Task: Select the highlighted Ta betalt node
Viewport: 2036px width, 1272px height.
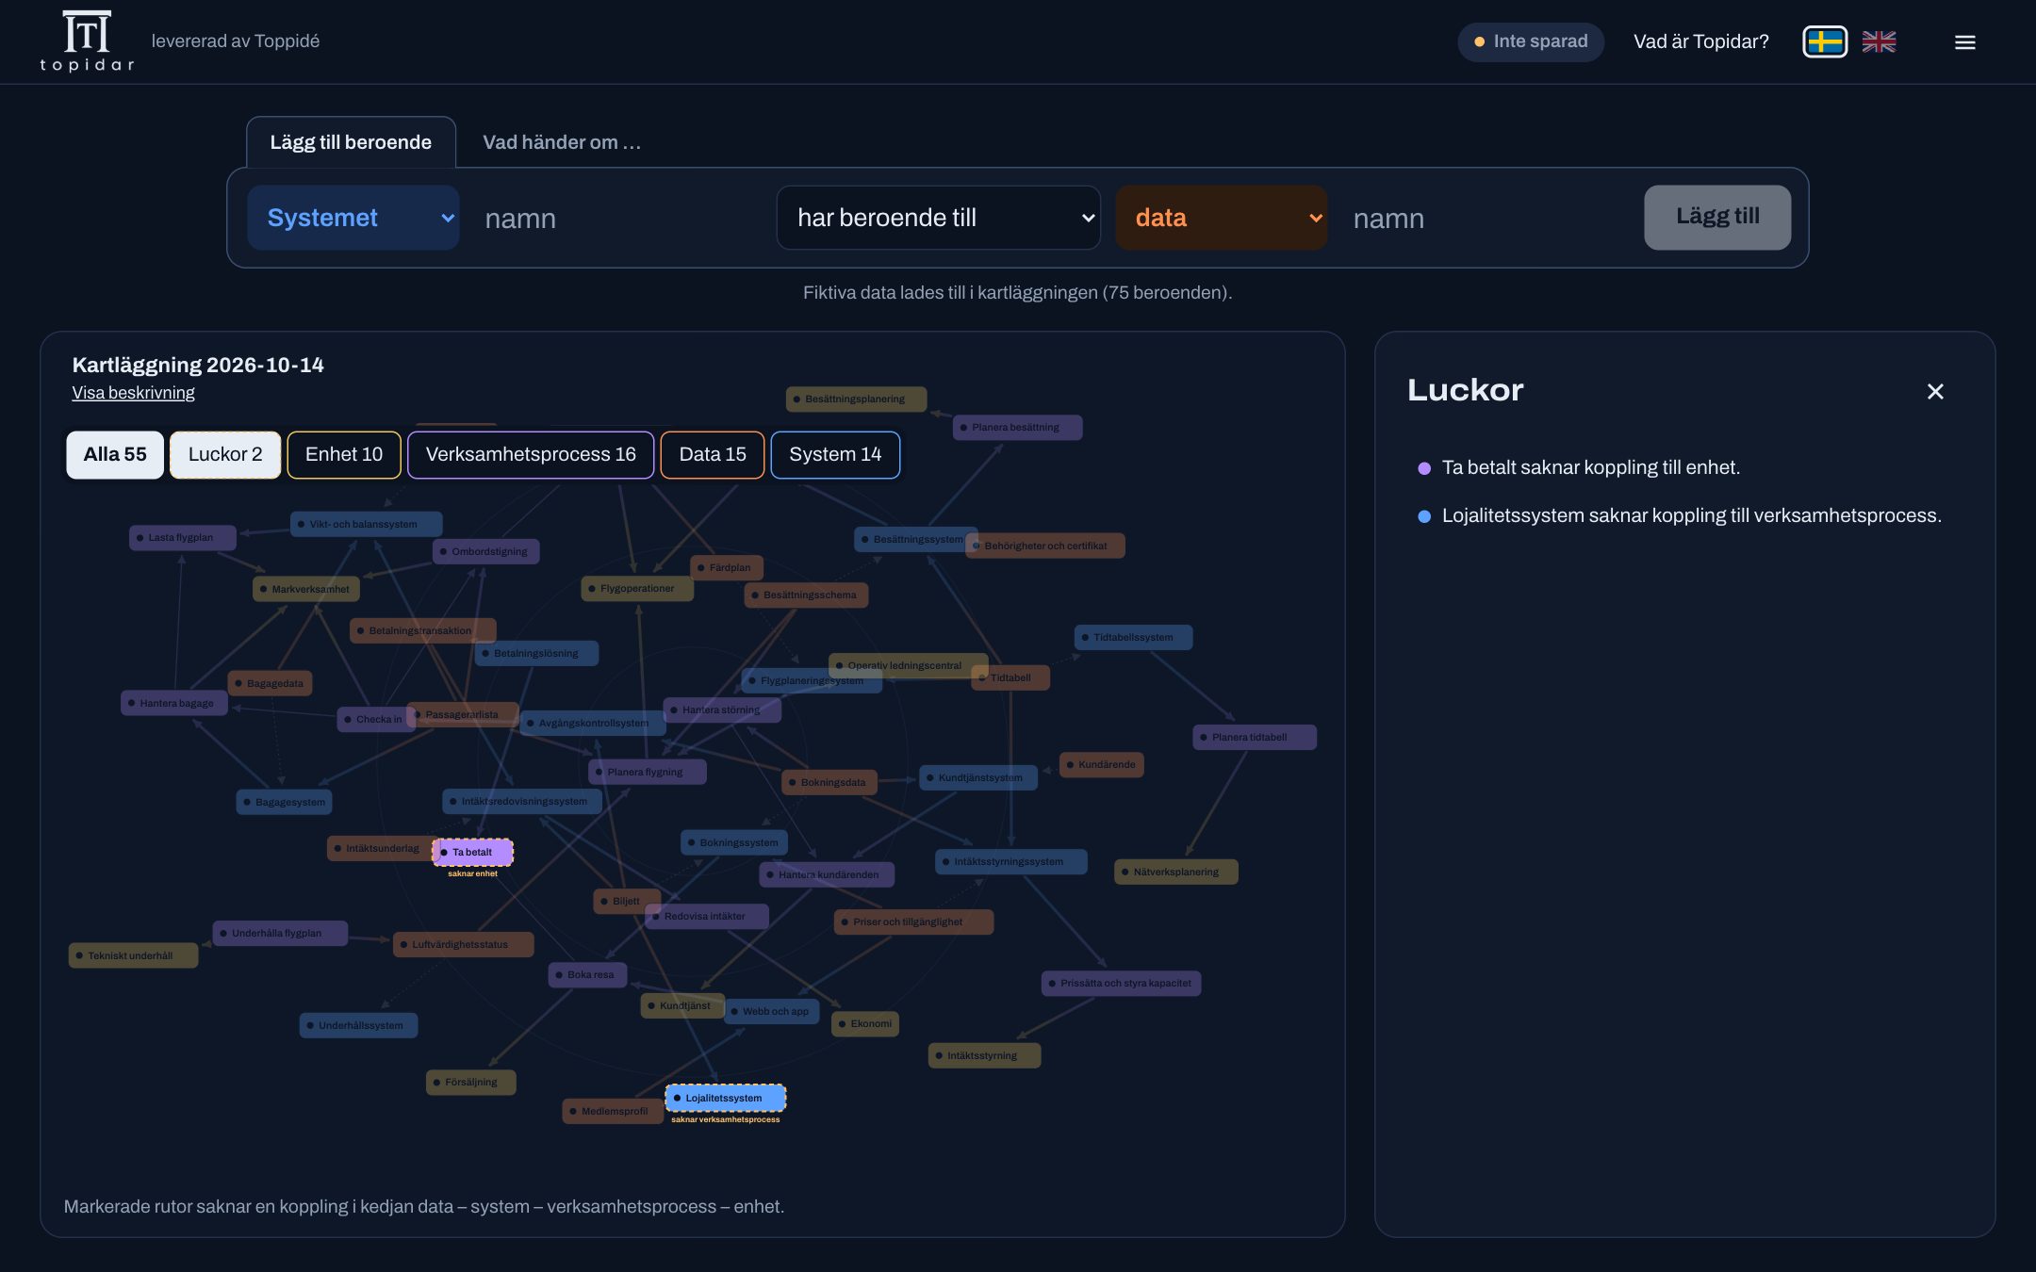Action: tap(472, 852)
